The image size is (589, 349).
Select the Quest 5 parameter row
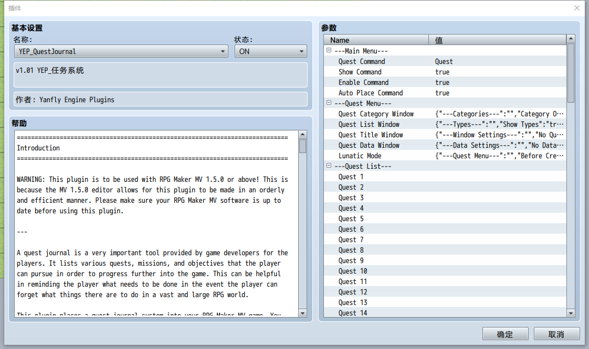[445, 219]
